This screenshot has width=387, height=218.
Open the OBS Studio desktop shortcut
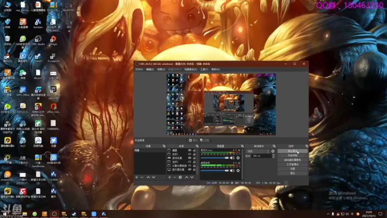(38, 41)
